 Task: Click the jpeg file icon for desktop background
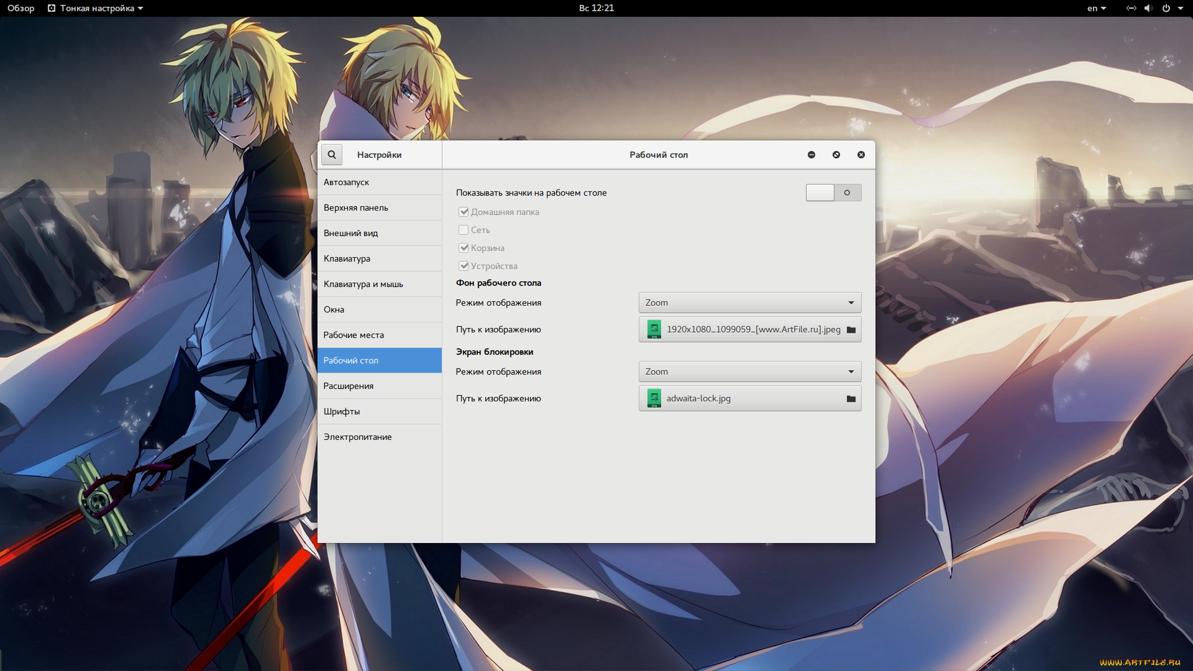(x=654, y=329)
